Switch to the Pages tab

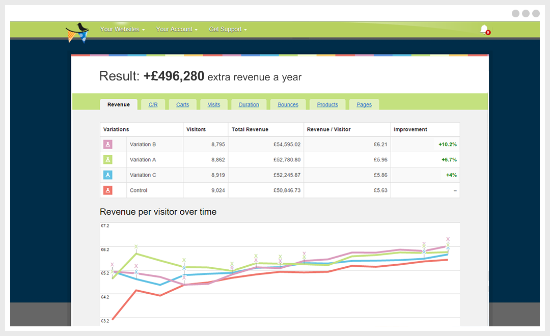(x=364, y=104)
